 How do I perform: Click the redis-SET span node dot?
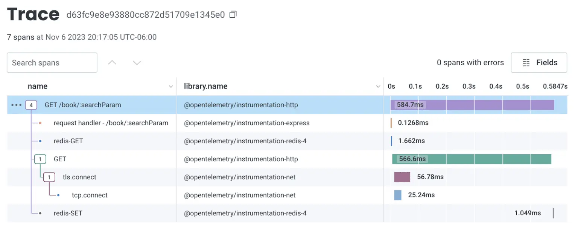40,213
